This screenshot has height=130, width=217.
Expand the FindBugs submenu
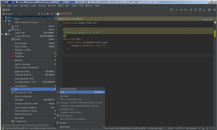point(33,56)
